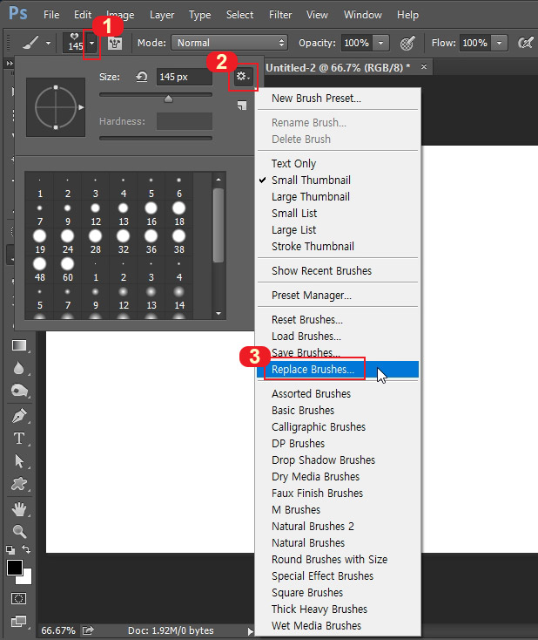This screenshot has height=640, width=538.
Task: Select the Dodge tool in toolbar
Action: click(19, 391)
